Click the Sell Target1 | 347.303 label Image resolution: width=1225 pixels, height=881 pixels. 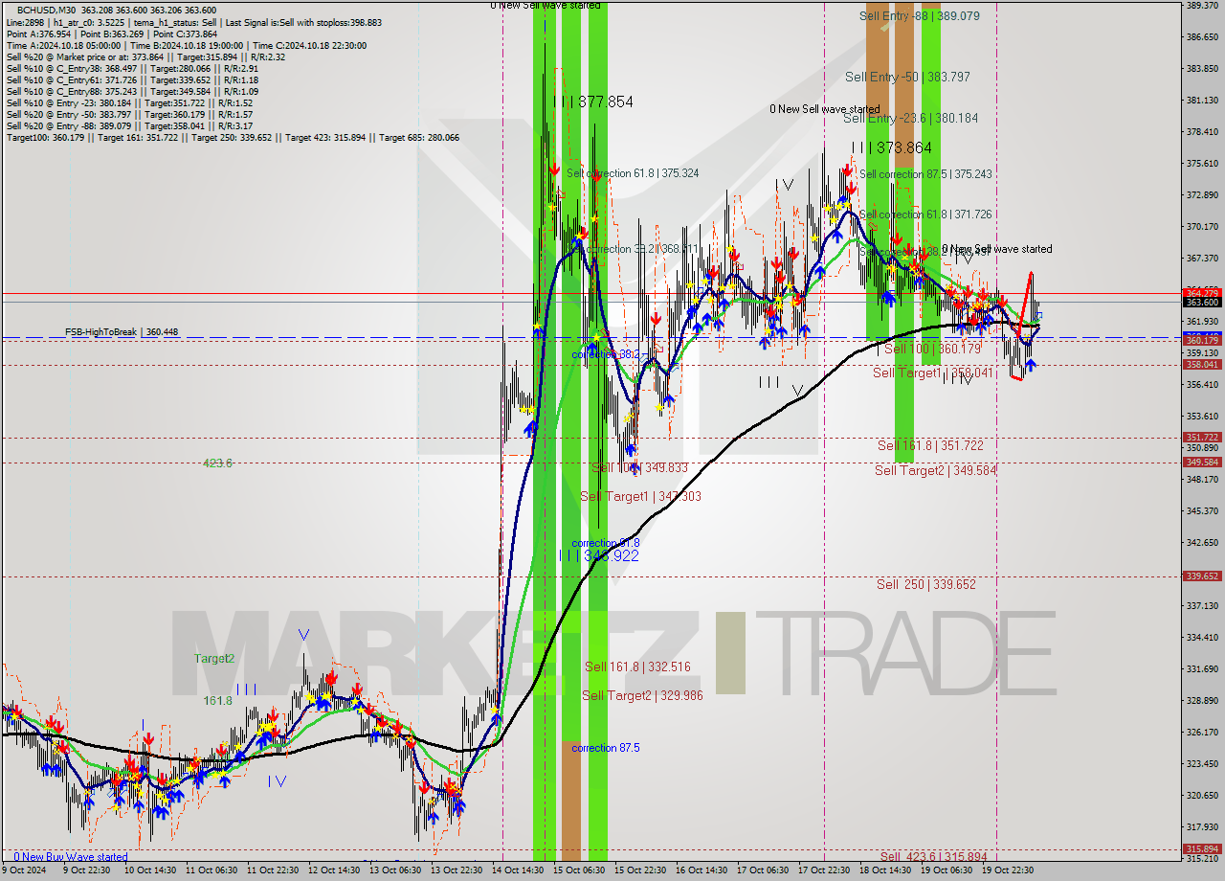(x=641, y=496)
